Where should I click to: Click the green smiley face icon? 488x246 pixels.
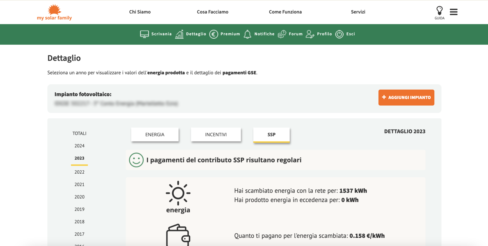(136, 160)
